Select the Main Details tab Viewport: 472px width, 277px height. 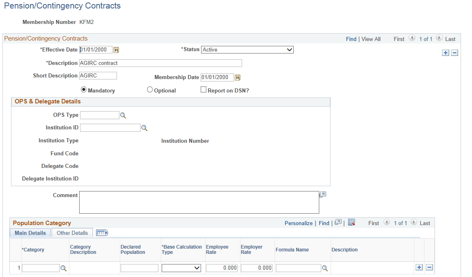pyautogui.click(x=30, y=232)
